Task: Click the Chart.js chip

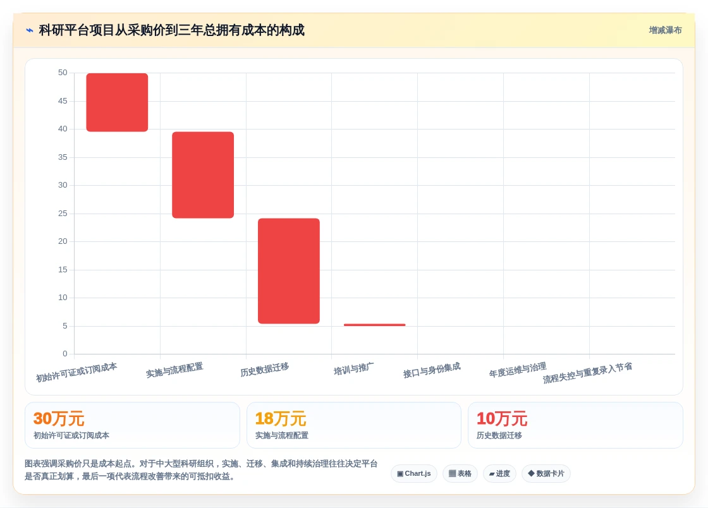Action: pyautogui.click(x=413, y=473)
